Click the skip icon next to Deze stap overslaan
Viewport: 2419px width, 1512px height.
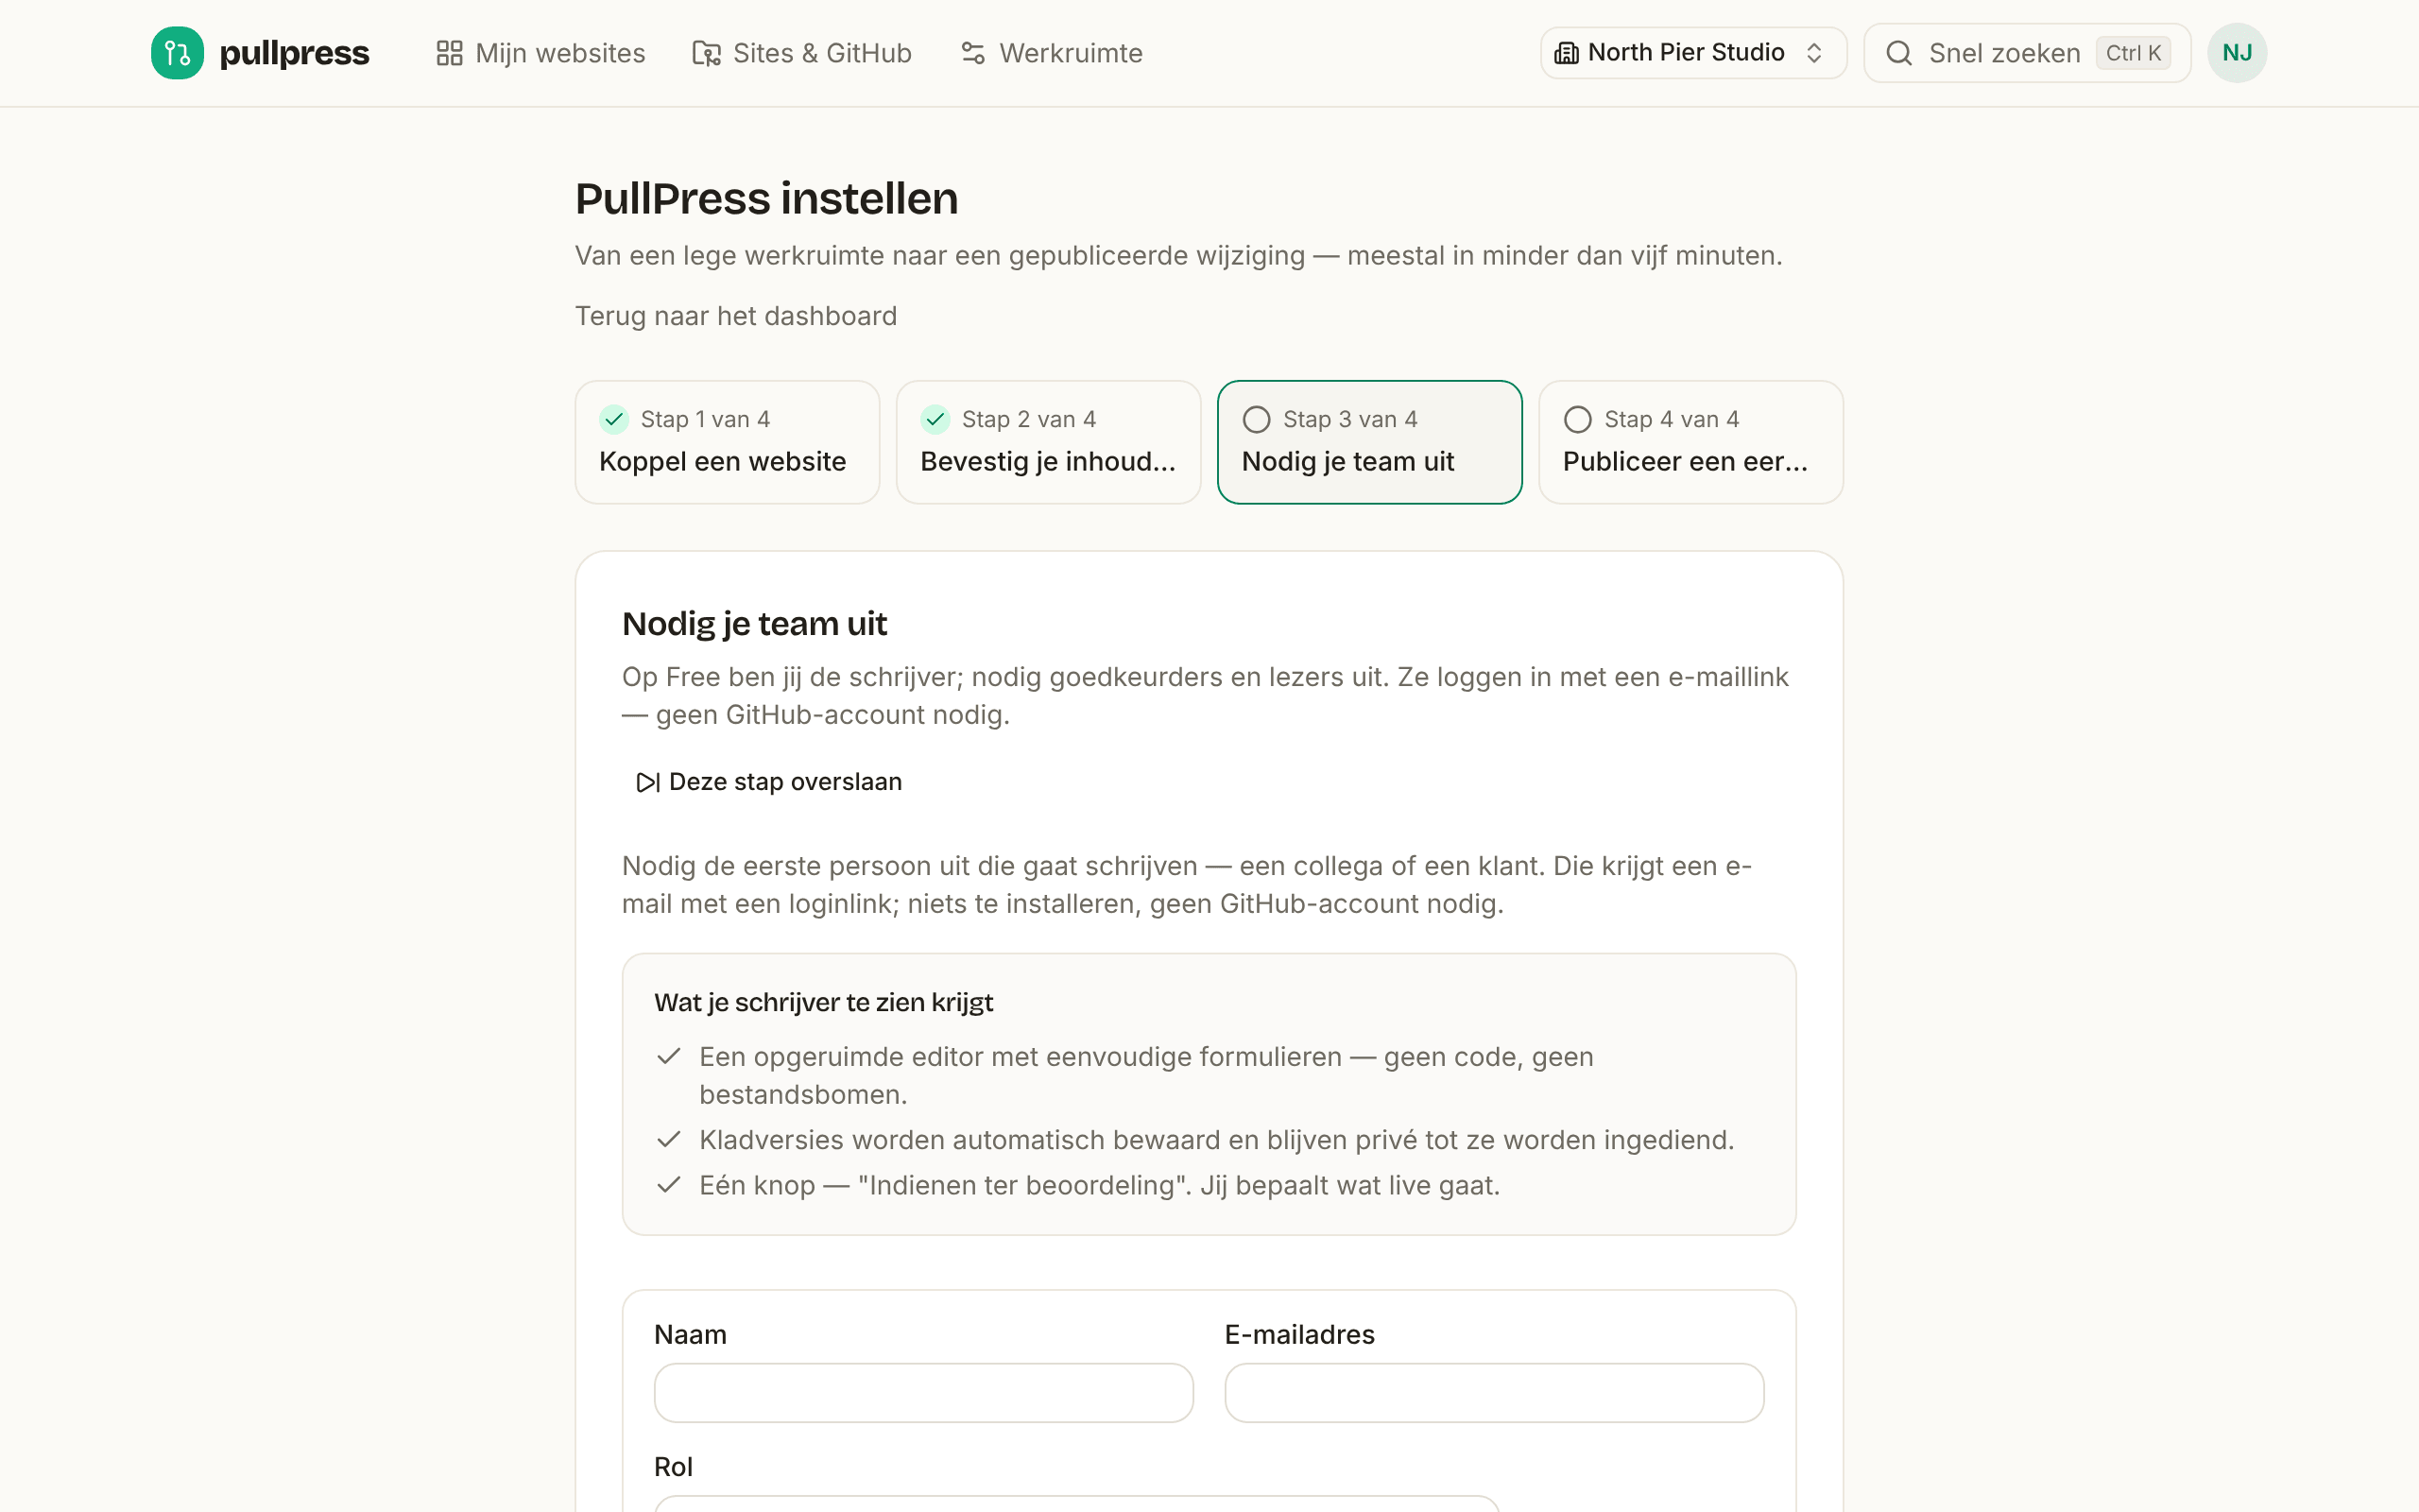647,782
